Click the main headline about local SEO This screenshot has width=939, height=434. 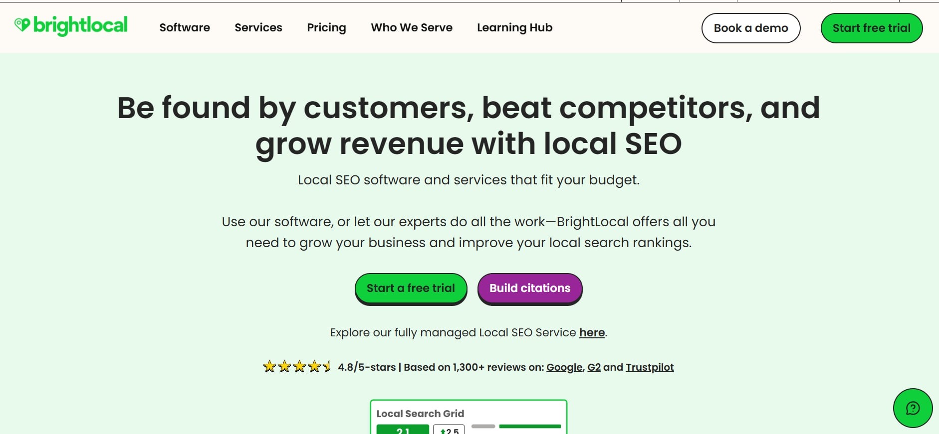tap(469, 126)
